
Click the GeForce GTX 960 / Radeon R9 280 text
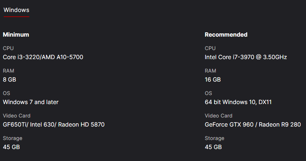[x=253, y=124]
